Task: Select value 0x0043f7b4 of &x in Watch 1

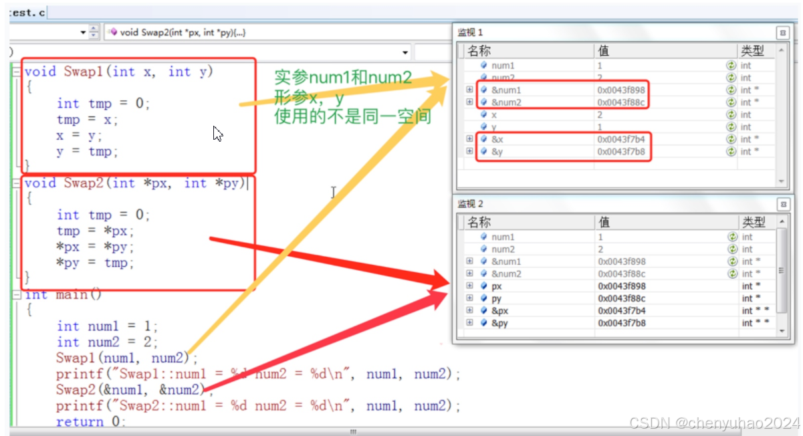Action: [621, 139]
